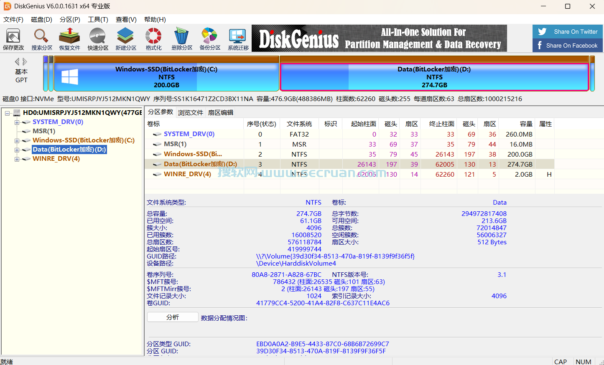Click the 文件系统 column header
This screenshot has height=365, width=604.
pos(299,124)
